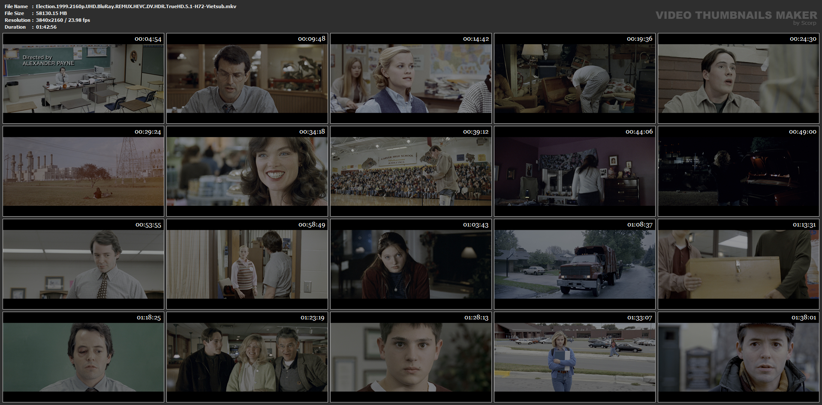The image size is (822, 405).
Task: Choose the dark night thumbnail at 00:49:00
Action: click(x=738, y=171)
